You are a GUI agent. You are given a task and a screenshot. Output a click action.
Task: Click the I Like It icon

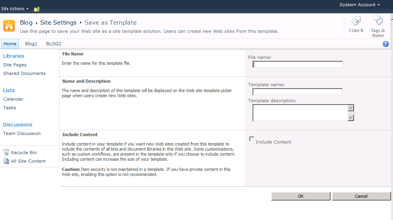coord(356,21)
